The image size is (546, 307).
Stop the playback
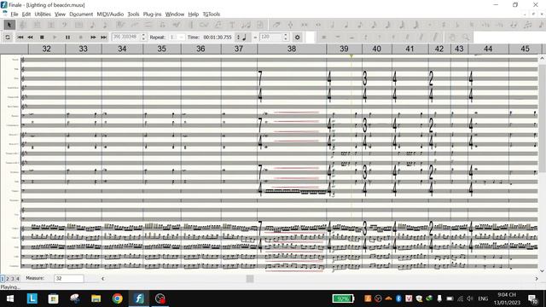pyautogui.click(x=42, y=37)
